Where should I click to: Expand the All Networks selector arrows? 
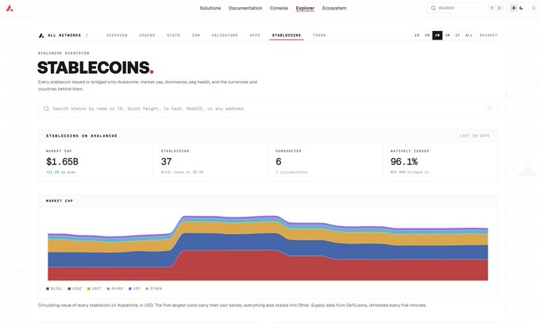(87, 35)
